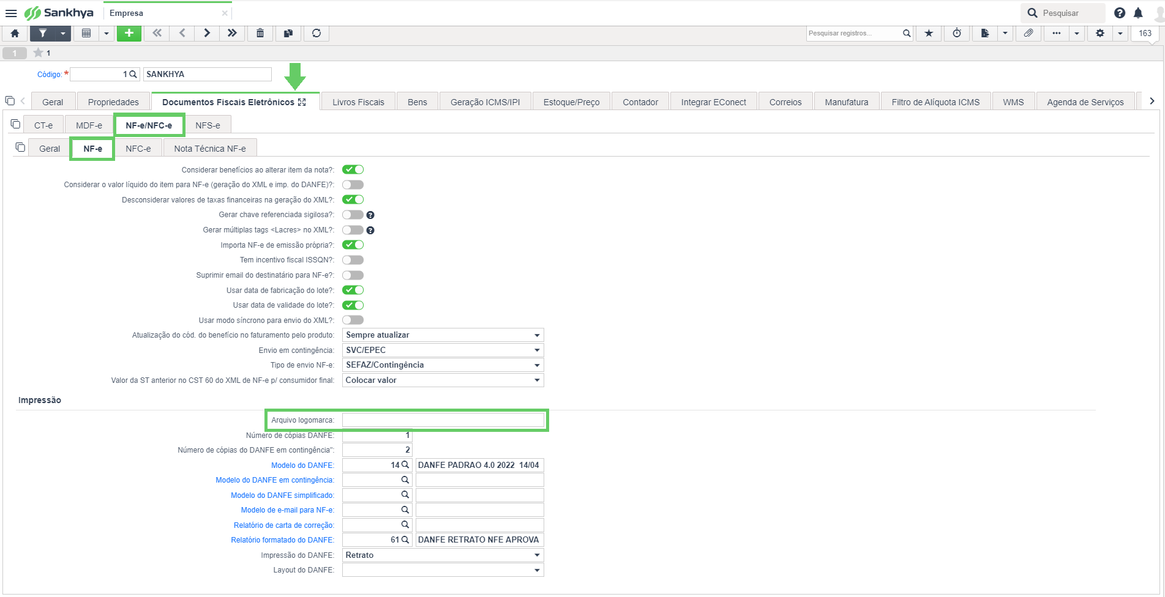Expand Documentos Fiscais Eletrônicos tab fullscreen icon
The width and height of the screenshot is (1165, 597).
(302, 102)
